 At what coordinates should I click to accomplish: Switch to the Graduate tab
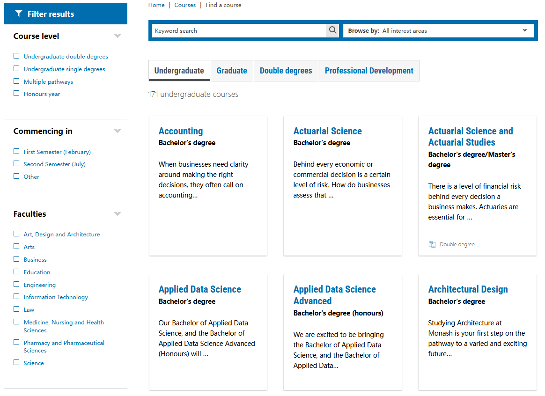pyautogui.click(x=232, y=71)
